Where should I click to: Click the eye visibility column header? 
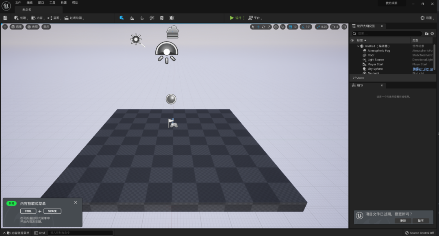pos(352,40)
